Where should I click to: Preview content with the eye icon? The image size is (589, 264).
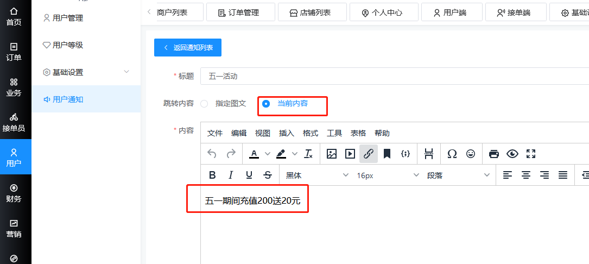512,153
